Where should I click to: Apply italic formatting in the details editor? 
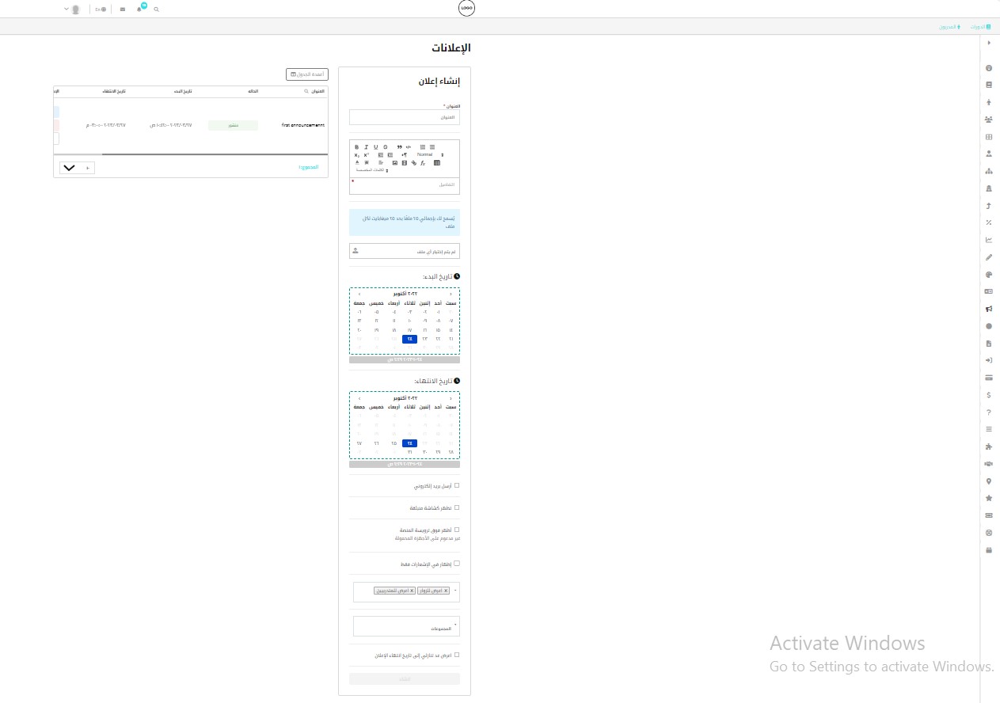(366, 147)
